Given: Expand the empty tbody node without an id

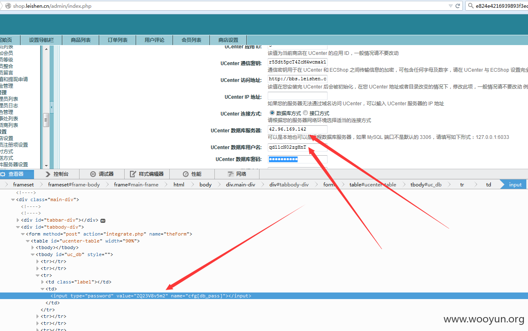Looking at the screenshot, I should [33, 247].
